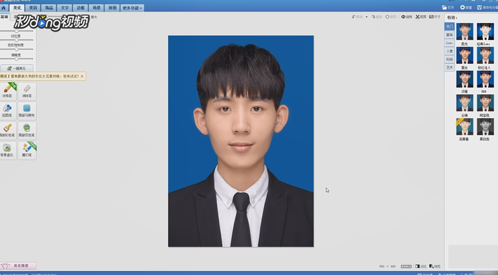Adjust the 清晰度 sharpness slider
This screenshot has width=498, height=275.
point(17,59)
